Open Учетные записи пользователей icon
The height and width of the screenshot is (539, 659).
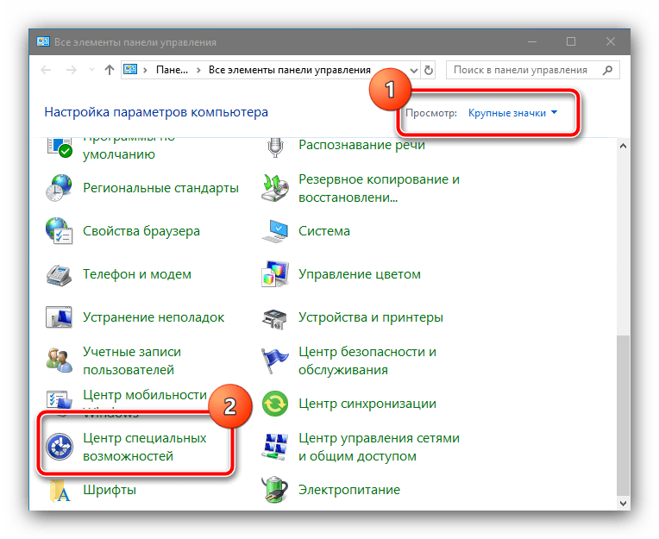[x=59, y=360]
